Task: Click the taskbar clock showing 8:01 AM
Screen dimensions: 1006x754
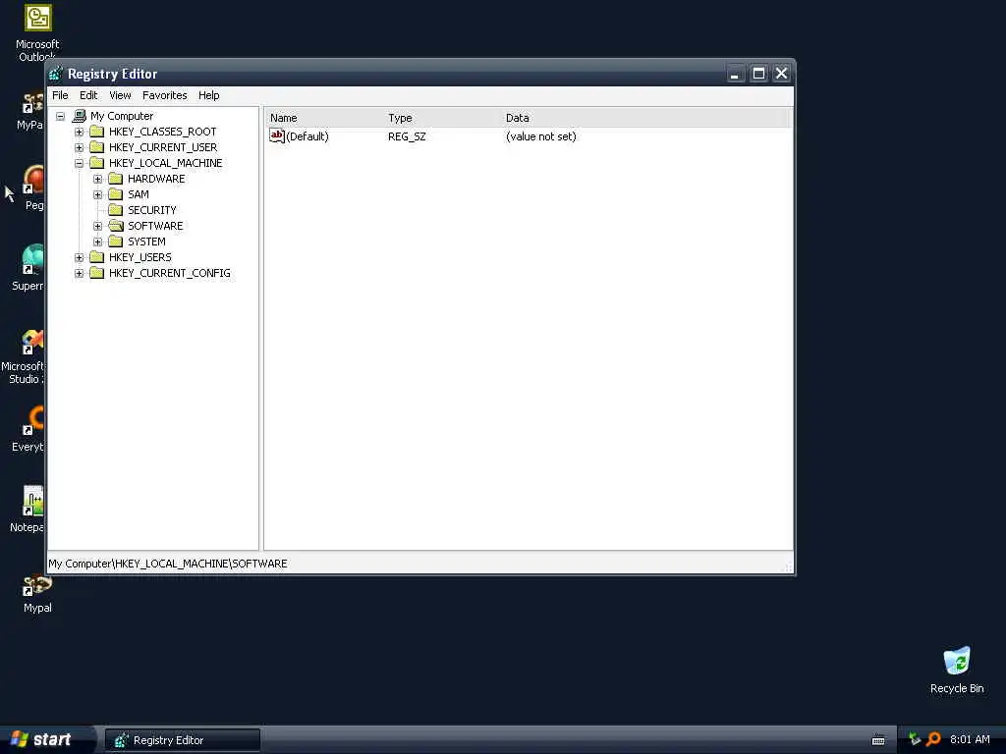Action: [x=970, y=739]
